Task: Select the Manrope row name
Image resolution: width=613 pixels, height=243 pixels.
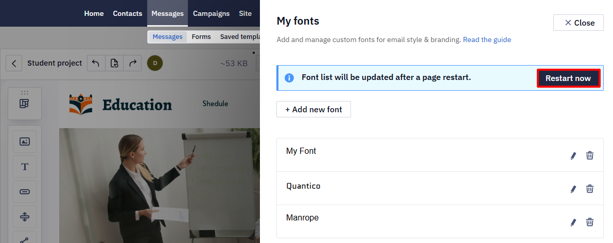Action: click(x=302, y=218)
